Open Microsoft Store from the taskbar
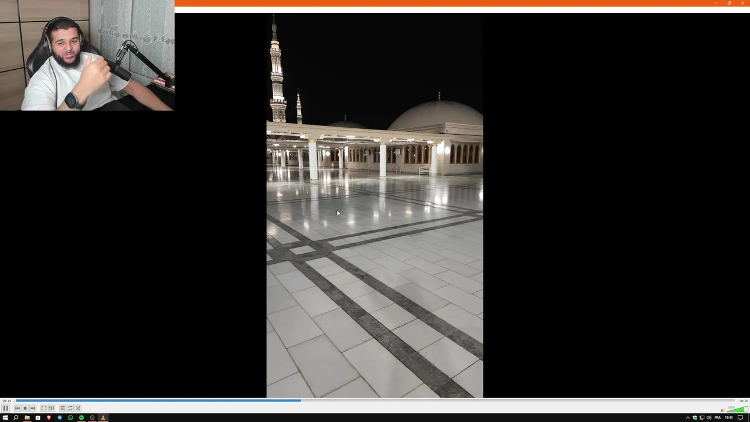 click(38, 417)
